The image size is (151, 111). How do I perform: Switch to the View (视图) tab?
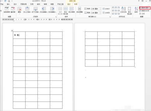[52, 4]
